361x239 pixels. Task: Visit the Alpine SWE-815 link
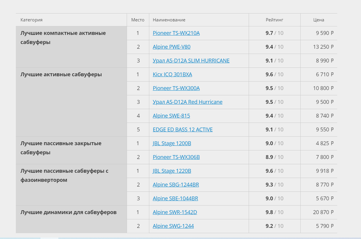coord(171,116)
